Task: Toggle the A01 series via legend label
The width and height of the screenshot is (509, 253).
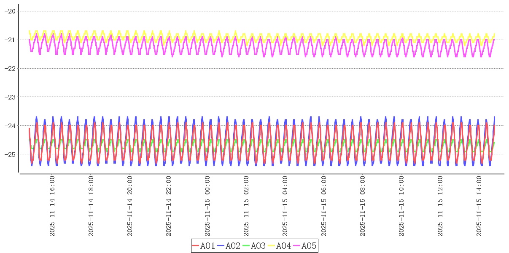Action: tap(207, 246)
